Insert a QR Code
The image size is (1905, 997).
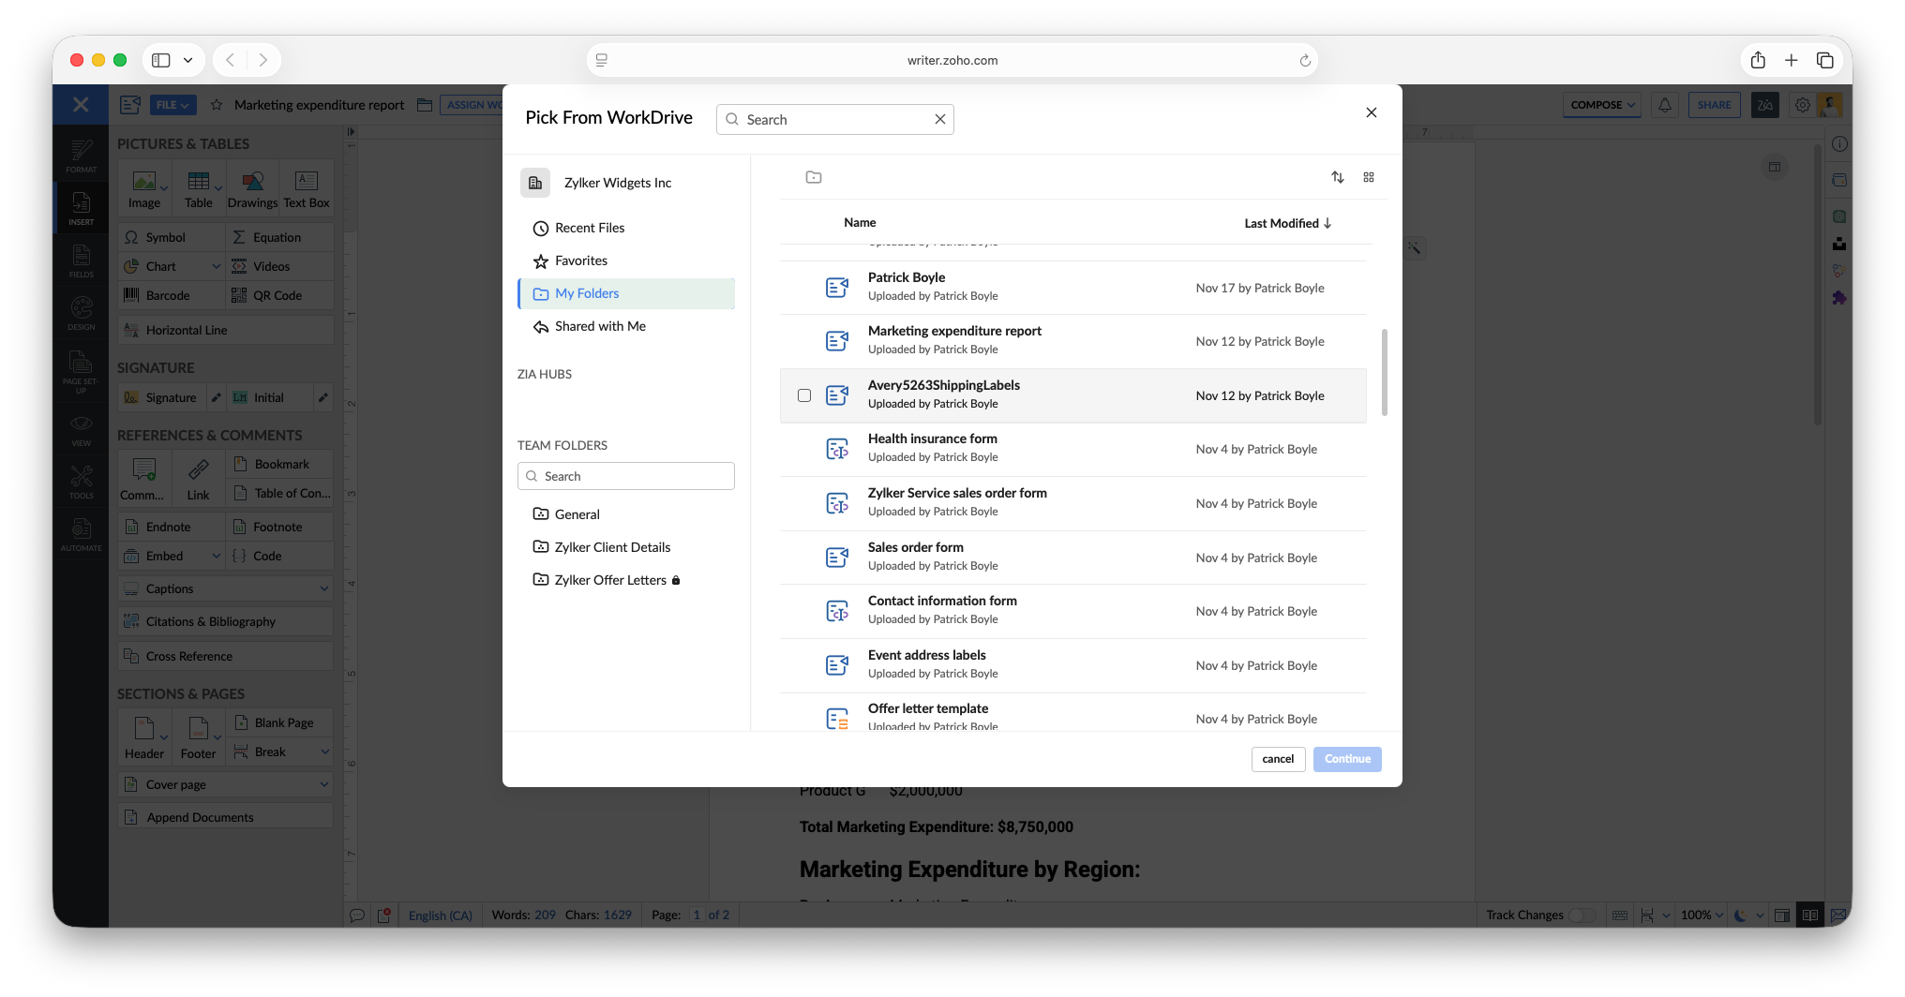click(280, 295)
